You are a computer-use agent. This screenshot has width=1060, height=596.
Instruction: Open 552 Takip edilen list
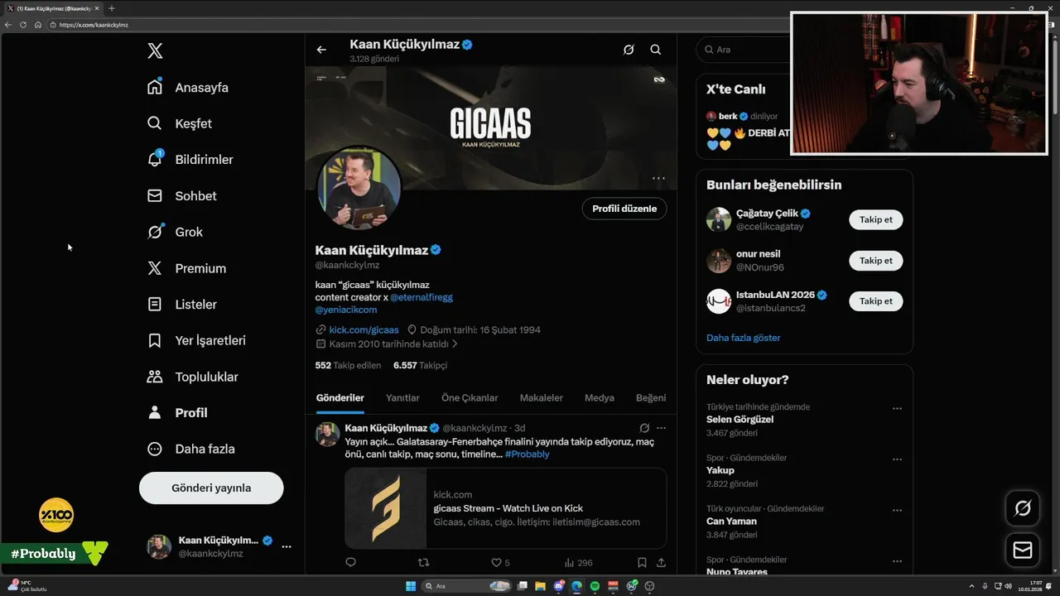[348, 365]
